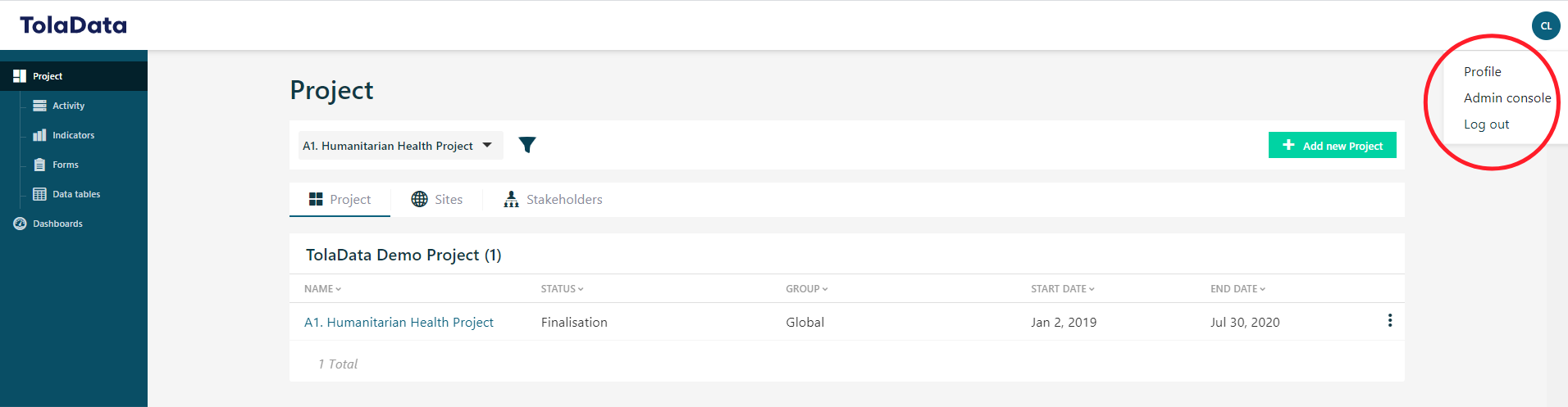Click the Activity icon in sidebar

(39, 106)
